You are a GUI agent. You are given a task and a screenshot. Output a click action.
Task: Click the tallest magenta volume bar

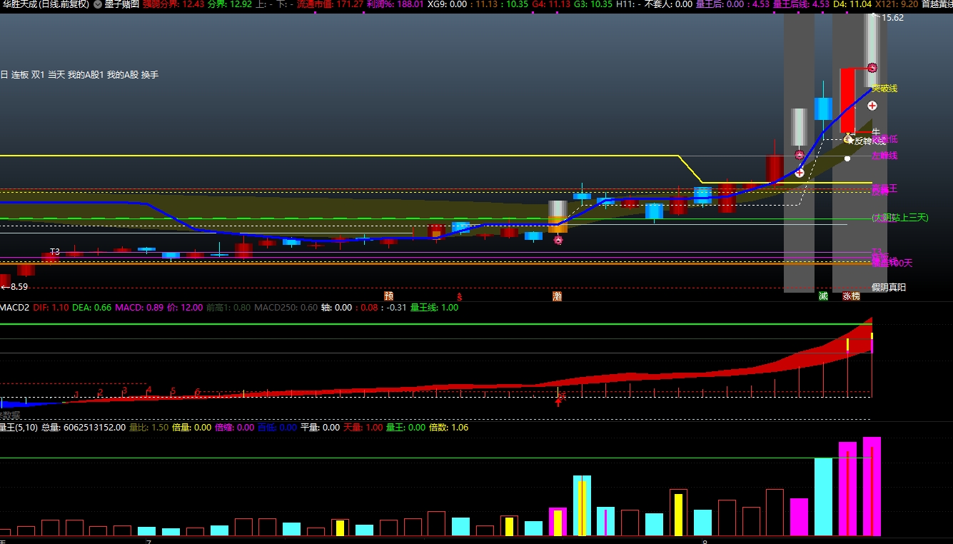click(872, 486)
